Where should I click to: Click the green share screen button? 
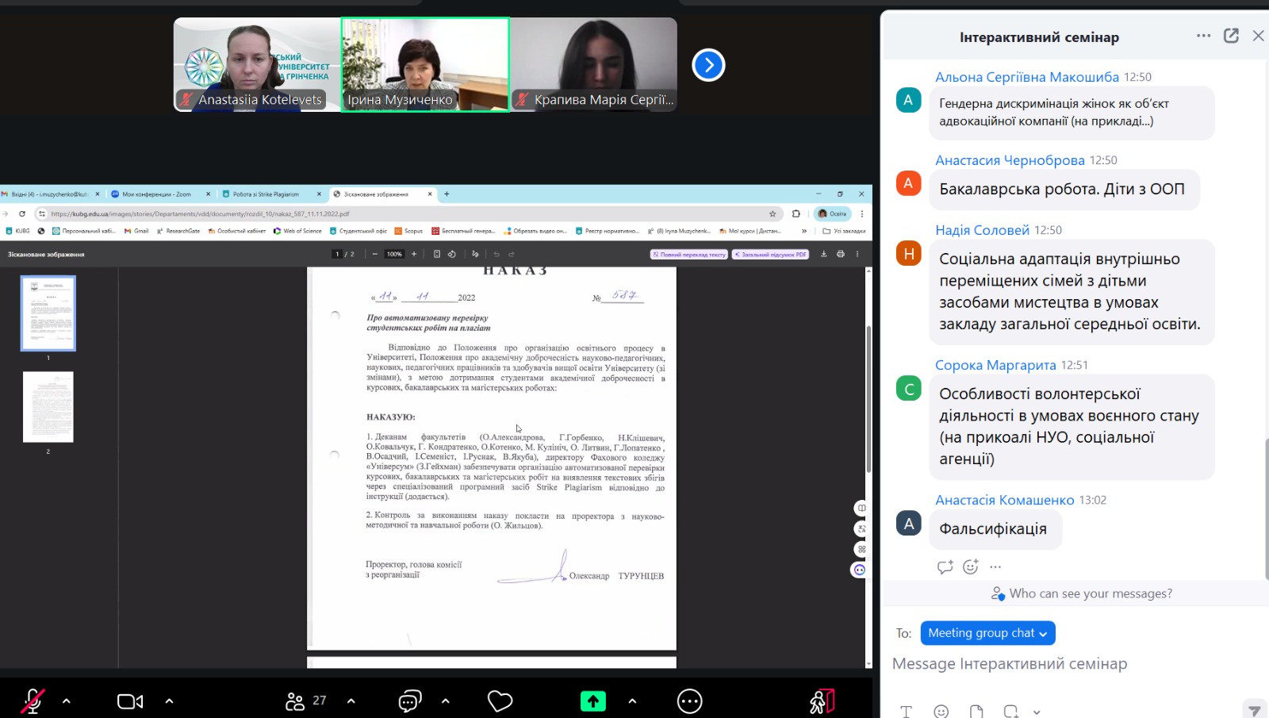click(x=592, y=701)
